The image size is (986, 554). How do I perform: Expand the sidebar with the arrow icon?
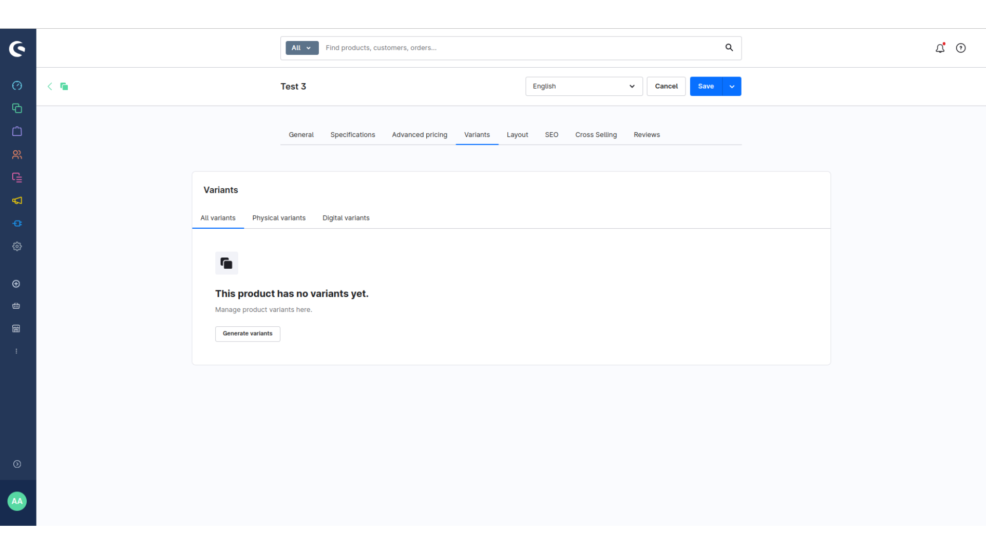(17, 464)
